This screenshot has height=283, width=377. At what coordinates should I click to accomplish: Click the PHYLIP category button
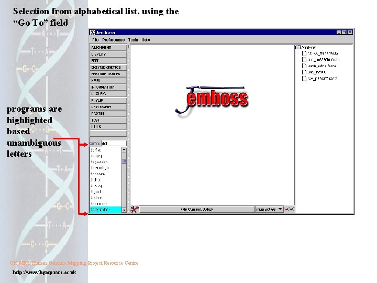[x=108, y=100]
